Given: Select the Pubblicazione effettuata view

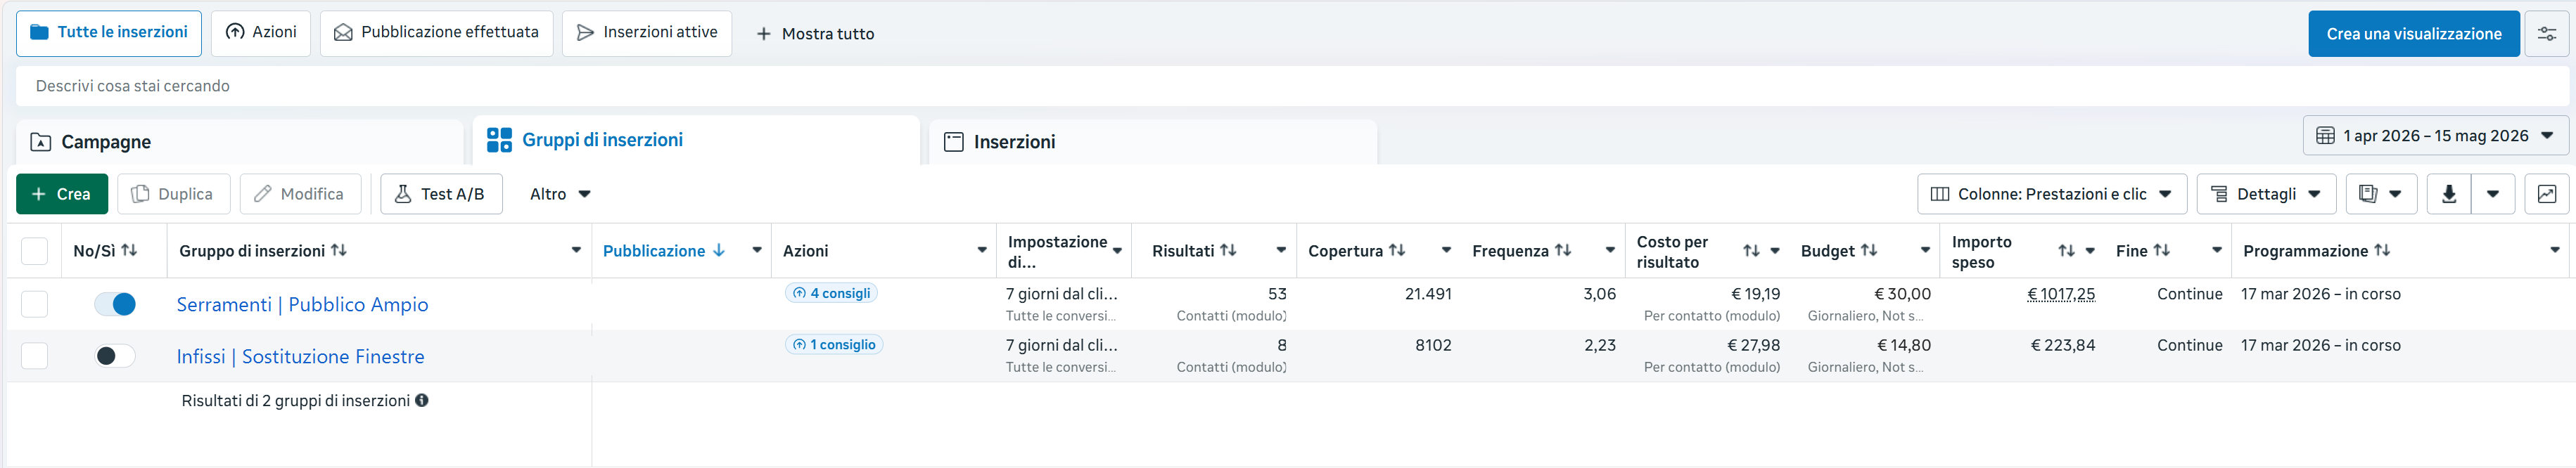Looking at the screenshot, I should click(x=436, y=33).
